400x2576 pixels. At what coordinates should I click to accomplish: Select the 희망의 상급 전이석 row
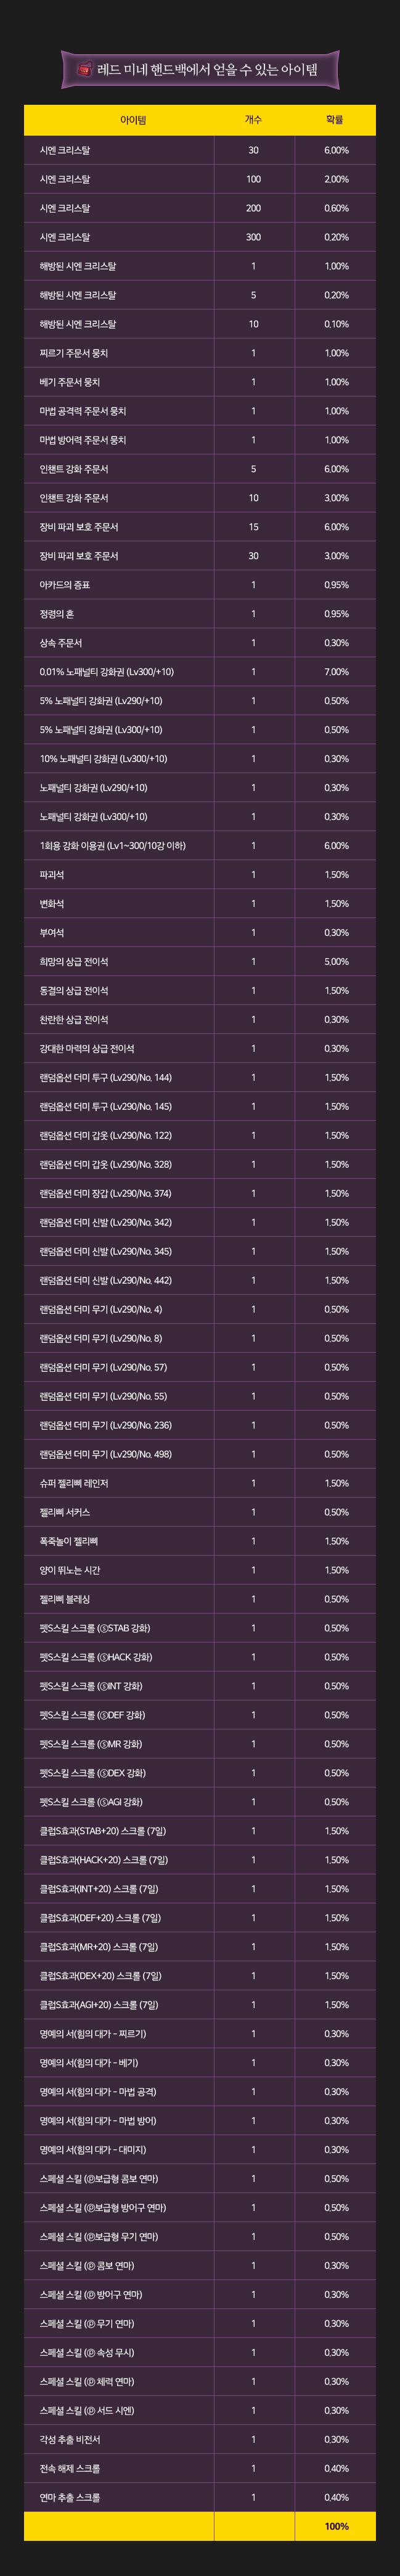(x=200, y=962)
